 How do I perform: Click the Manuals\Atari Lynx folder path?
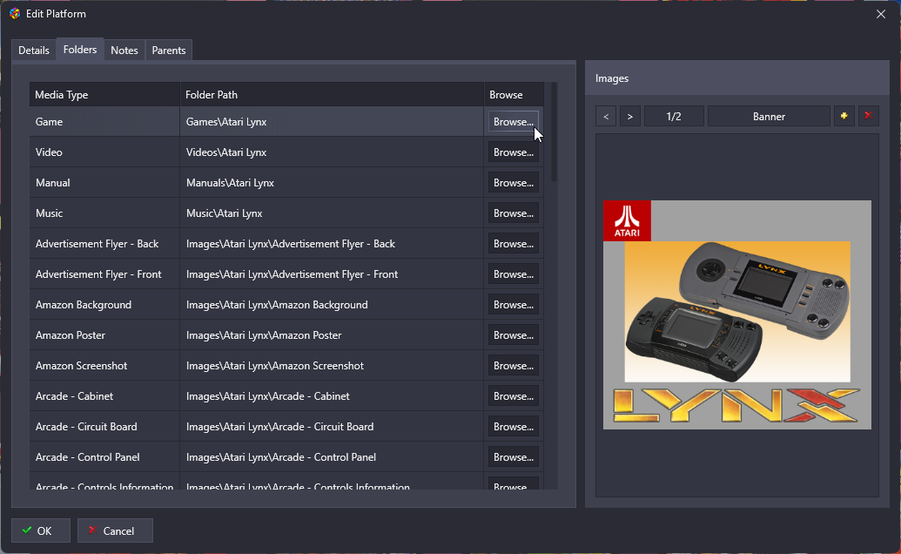230,183
